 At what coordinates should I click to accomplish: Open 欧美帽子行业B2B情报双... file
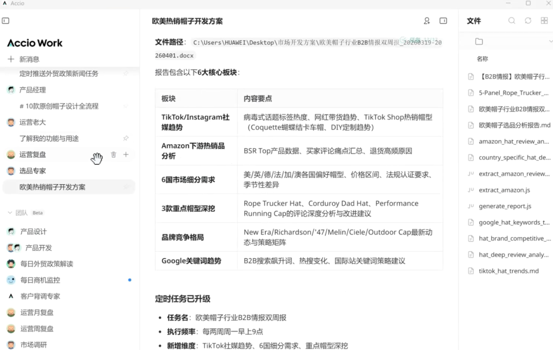tap(514, 109)
